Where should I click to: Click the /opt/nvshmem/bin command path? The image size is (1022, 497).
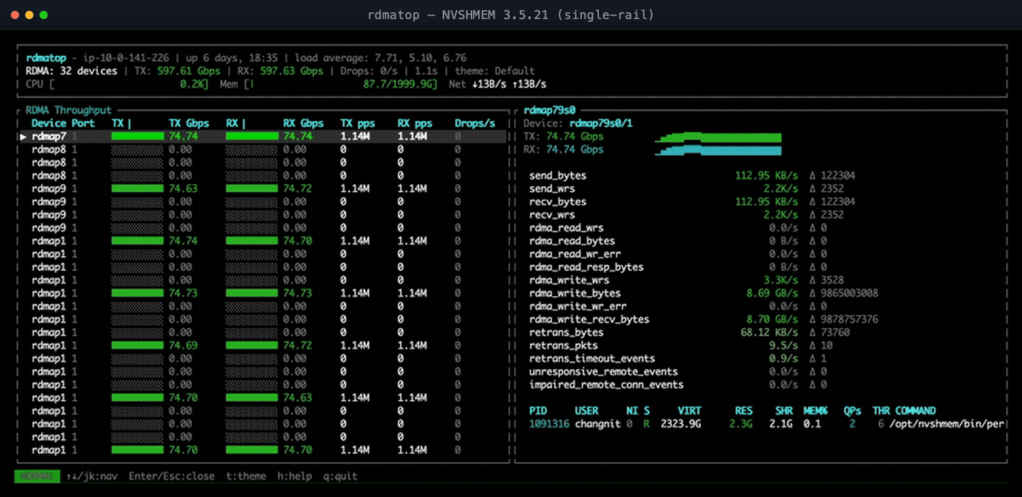click(x=947, y=424)
